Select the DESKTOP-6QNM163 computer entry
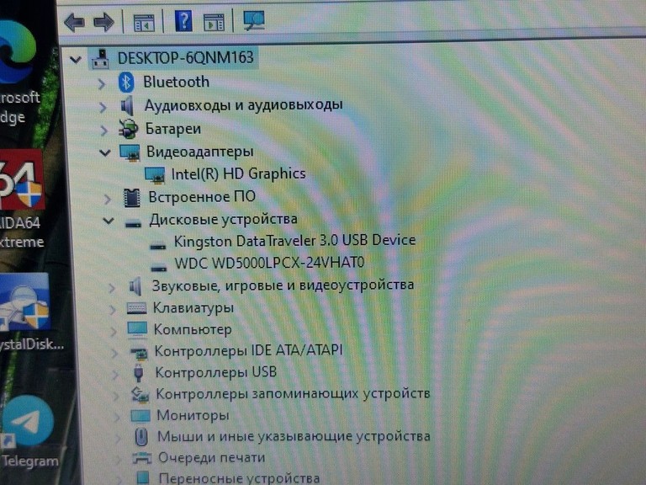Image resolution: width=646 pixels, height=485 pixels. (185, 58)
